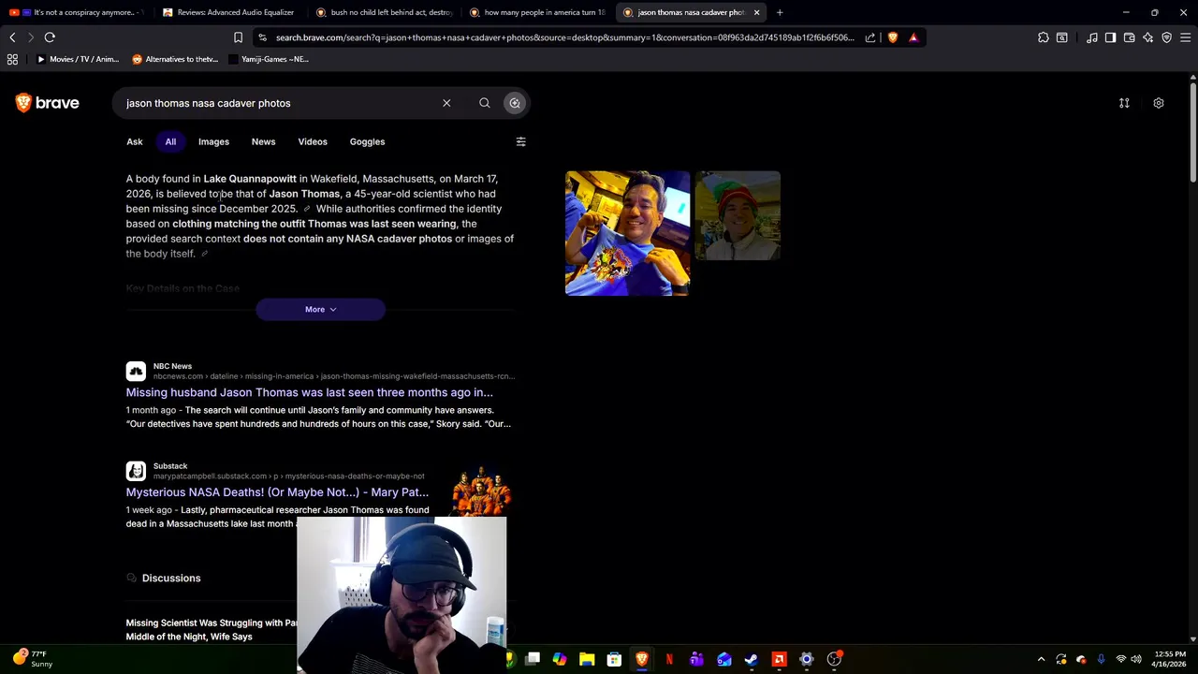Screen dimensions: 1198x674
Task: Open site settings icon in address bar
Action: click(263, 37)
